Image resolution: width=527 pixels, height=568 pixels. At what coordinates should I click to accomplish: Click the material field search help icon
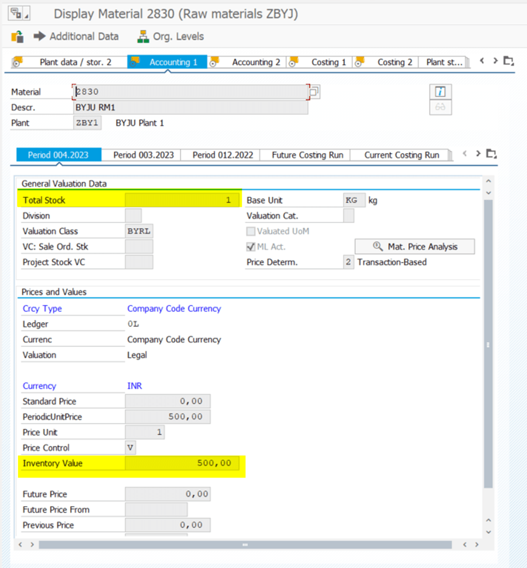pyautogui.click(x=315, y=92)
